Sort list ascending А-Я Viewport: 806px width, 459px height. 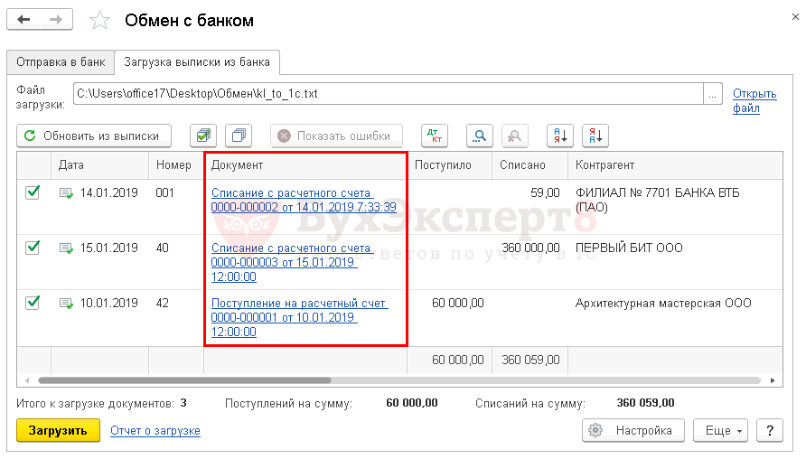click(x=560, y=136)
